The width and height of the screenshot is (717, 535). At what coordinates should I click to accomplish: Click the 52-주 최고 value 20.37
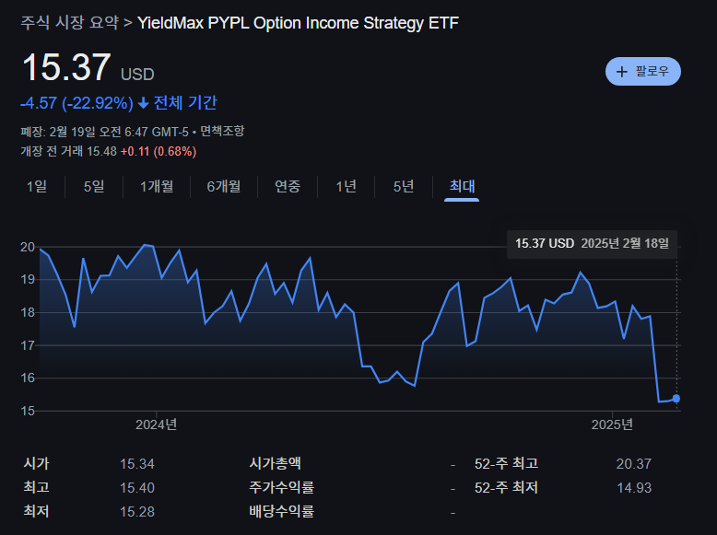click(633, 464)
